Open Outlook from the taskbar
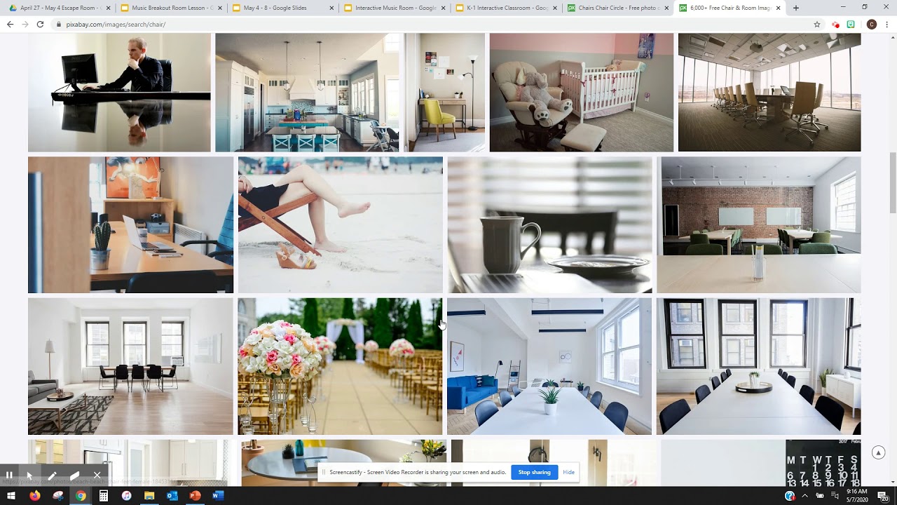This screenshot has width=897, height=505. (x=172, y=496)
